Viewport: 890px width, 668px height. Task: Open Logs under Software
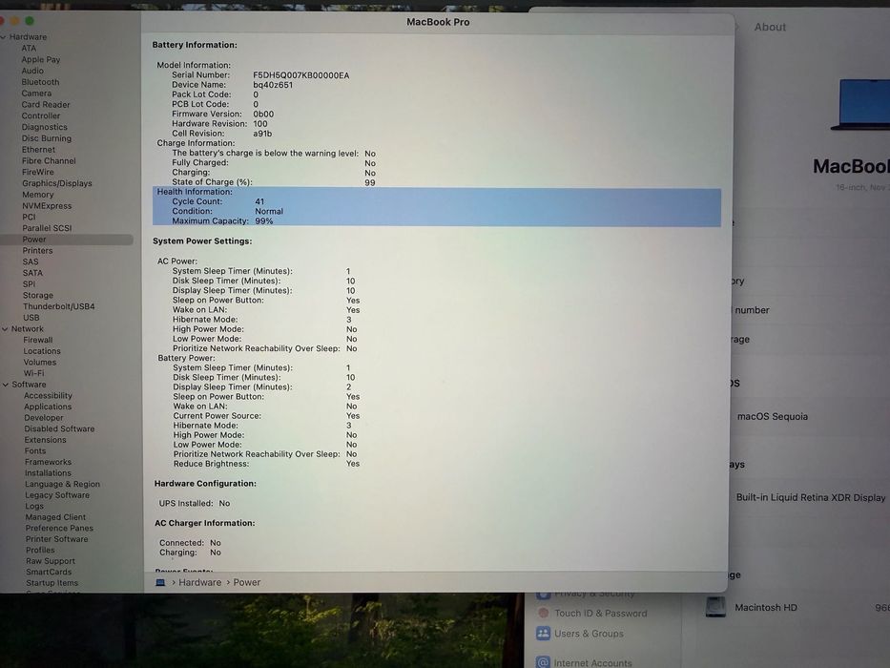34,506
